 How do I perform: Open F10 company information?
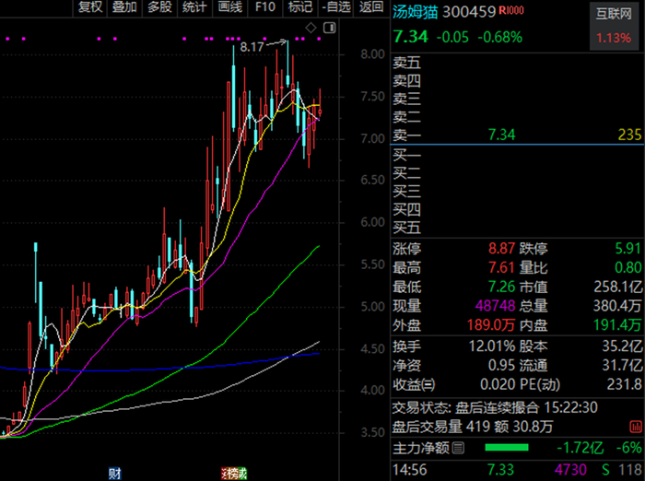click(x=265, y=7)
